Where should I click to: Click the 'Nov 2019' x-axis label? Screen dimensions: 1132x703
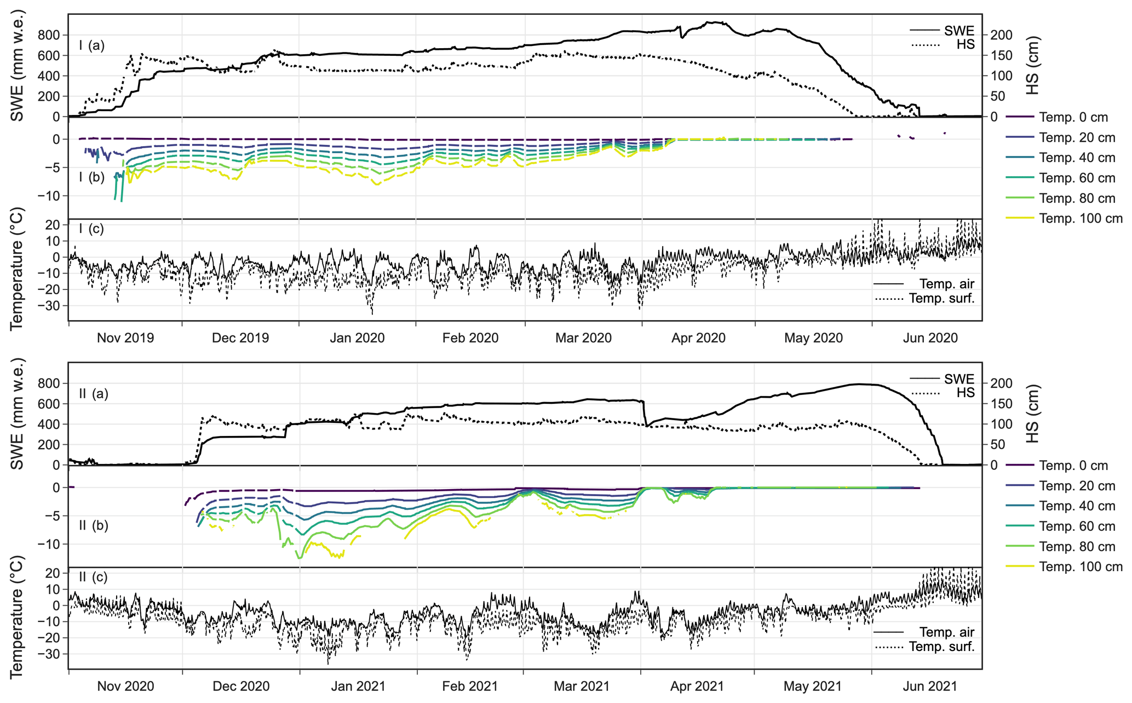pyautogui.click(x=125, y=338)
